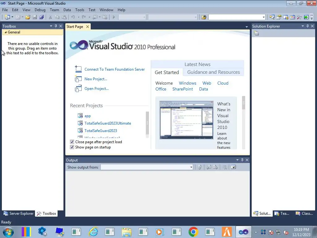The width and height of the screenshot is (317, 238).
Task: Toggle Word Wrap in Output panel
Action: (x=233, y=167)
